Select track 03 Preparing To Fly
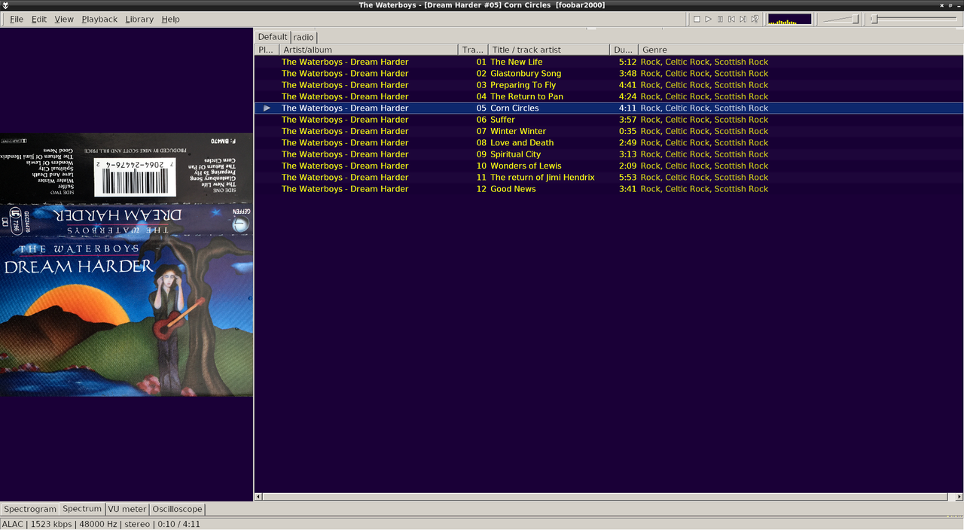The height and width of the screenshot is (530, 964). pos(609,85)
